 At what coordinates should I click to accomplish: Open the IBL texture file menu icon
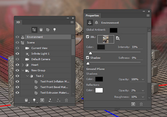(118, 38)
